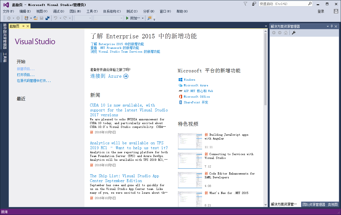Expand the 附加 start button dropdown arrow
The image size is (341, 215).
[143, 18]
